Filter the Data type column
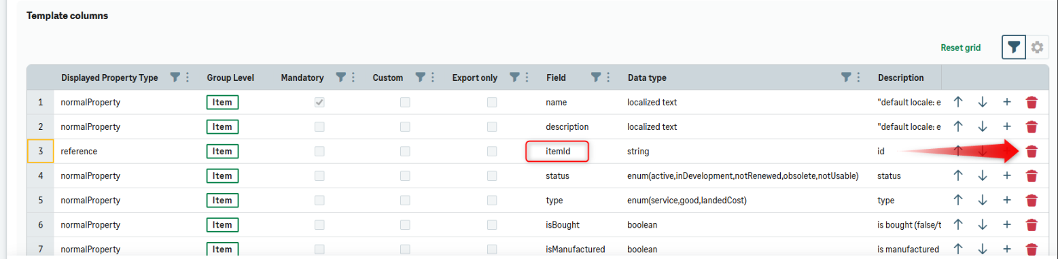Viewport: 1058px width, 259px height. pos(846,77)
